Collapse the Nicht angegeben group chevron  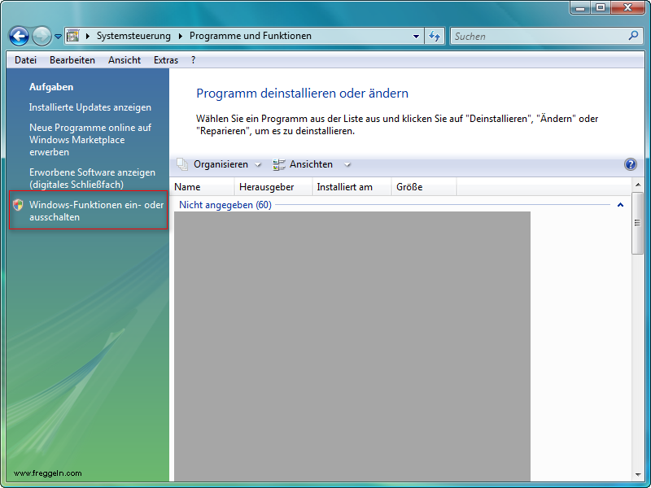tap(620, 205)
